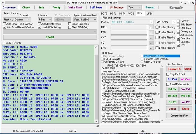
Task: Browse for ENO file with ... button
Action: pyautogui.click(x=151, y=48)
